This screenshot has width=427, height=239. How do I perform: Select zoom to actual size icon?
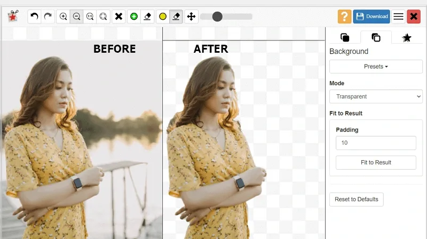[90, 17]
